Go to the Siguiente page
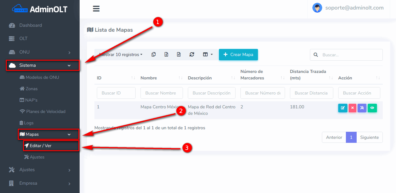Image resolution: width=396 pixels, height=193 pixels. 369,137
